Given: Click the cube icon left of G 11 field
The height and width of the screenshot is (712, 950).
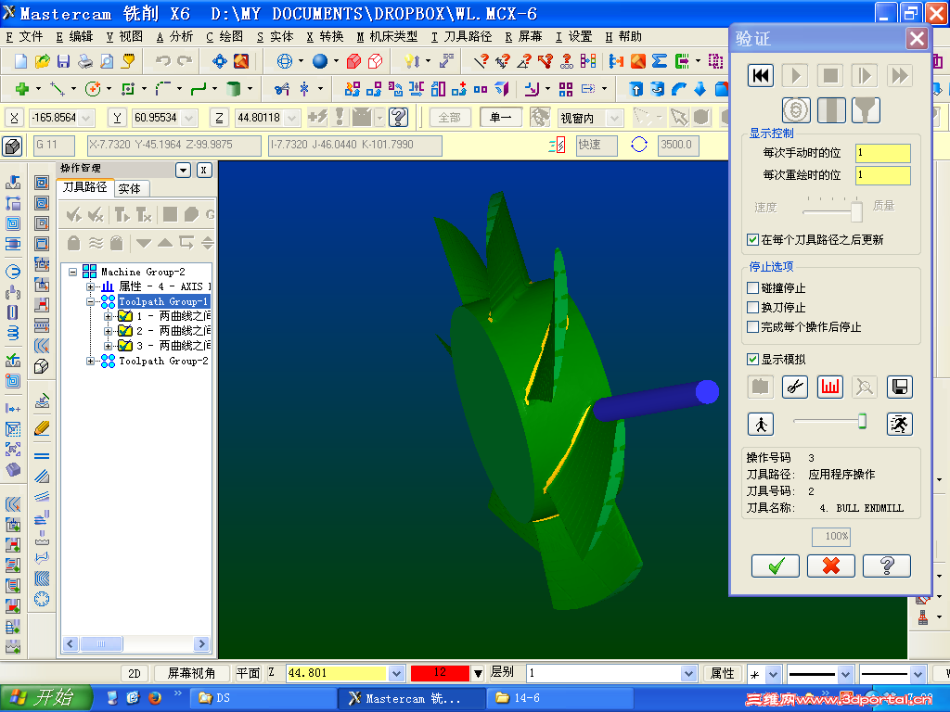Looking at the screenshot, I should point(12,146).
